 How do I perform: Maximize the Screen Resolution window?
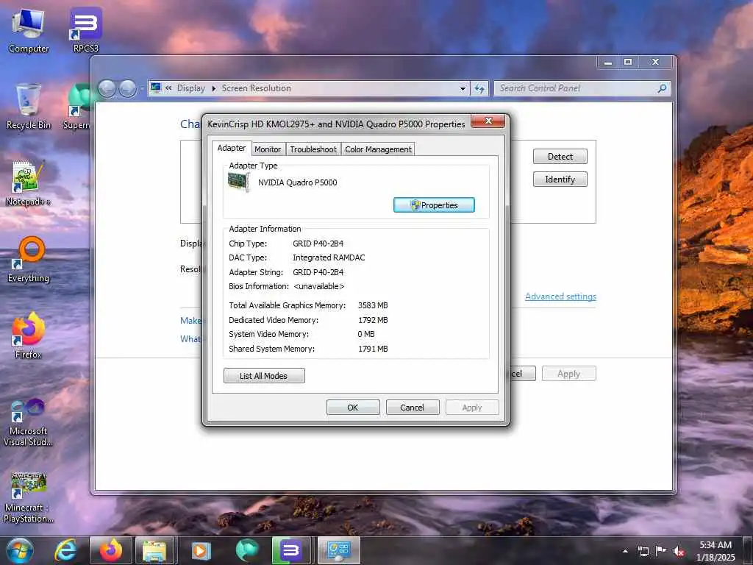click(x=628, y=63)
